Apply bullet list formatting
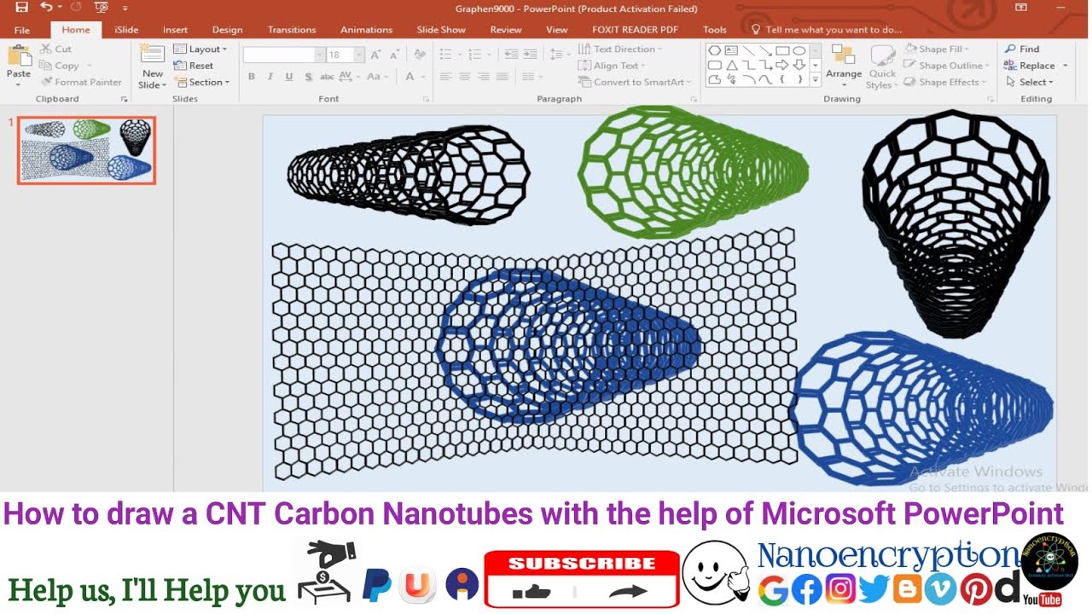Image resolution: width=1092 pixels, height=614 pixels. click(x=444, y=55)
